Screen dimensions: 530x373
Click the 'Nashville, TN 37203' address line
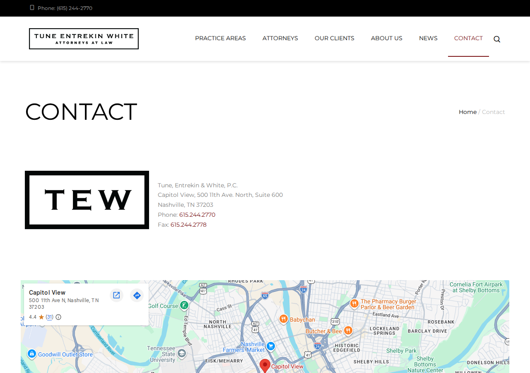point(185,205)
